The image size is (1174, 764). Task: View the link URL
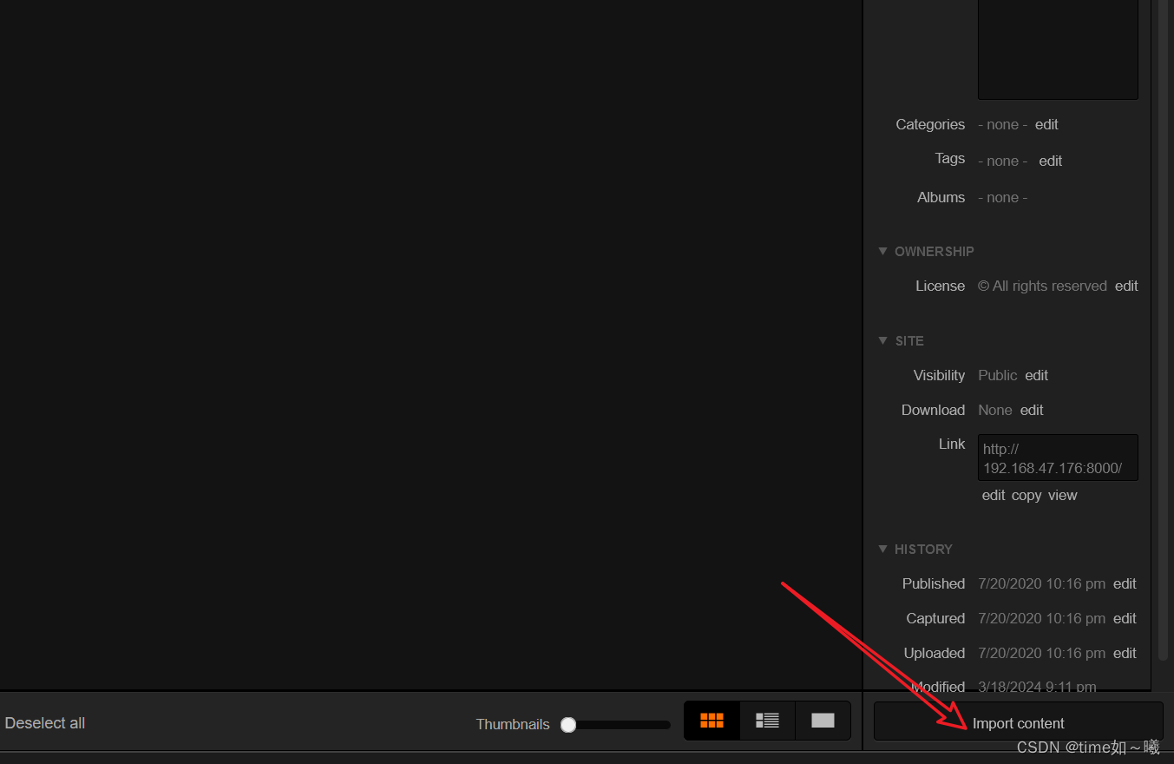pyautogui.click(x=1062, y=495)
